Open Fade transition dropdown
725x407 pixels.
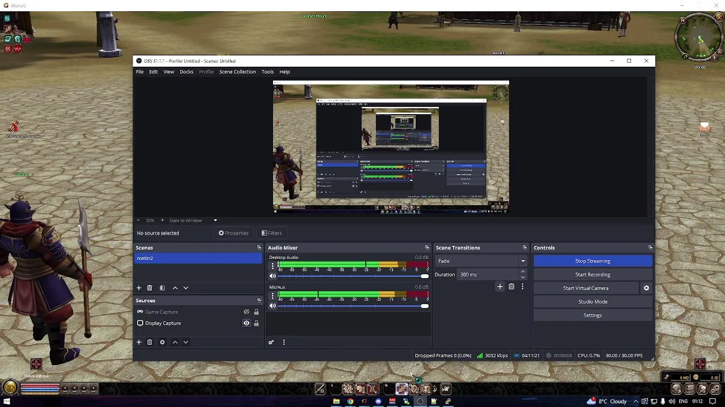(x=481, y=261)
